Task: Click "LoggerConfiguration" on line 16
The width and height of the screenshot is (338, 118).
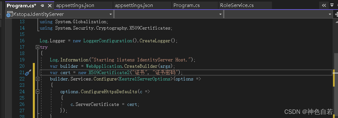Action: 108,41
